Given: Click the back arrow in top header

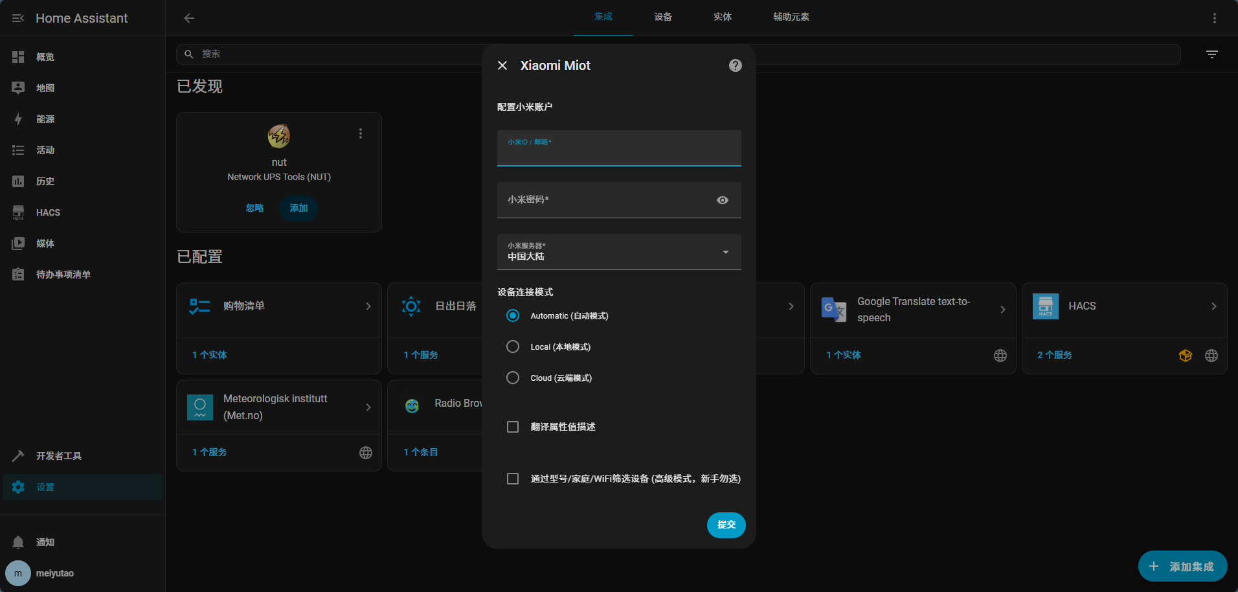Looking at the screenshot, I should 189,18.
